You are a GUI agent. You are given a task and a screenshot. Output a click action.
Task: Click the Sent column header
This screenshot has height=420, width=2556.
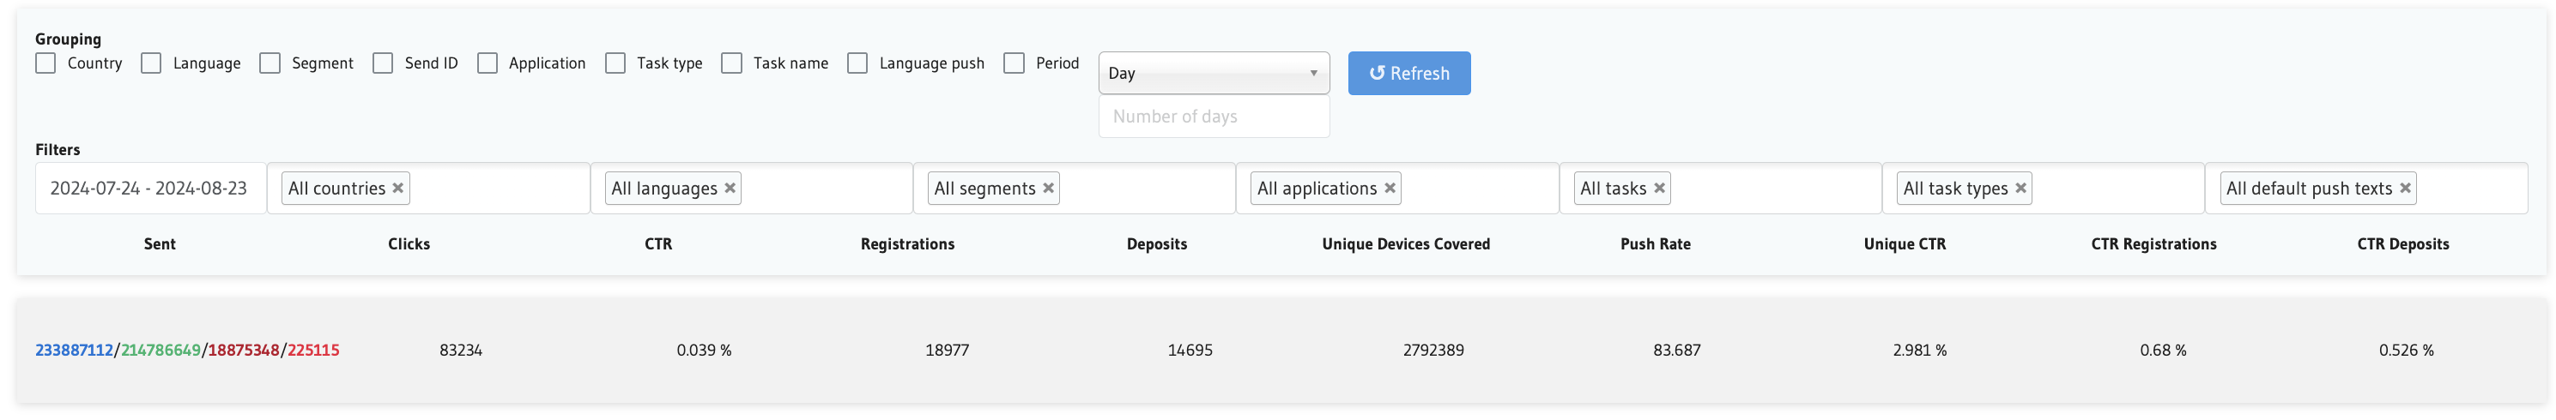pos(160,243)
